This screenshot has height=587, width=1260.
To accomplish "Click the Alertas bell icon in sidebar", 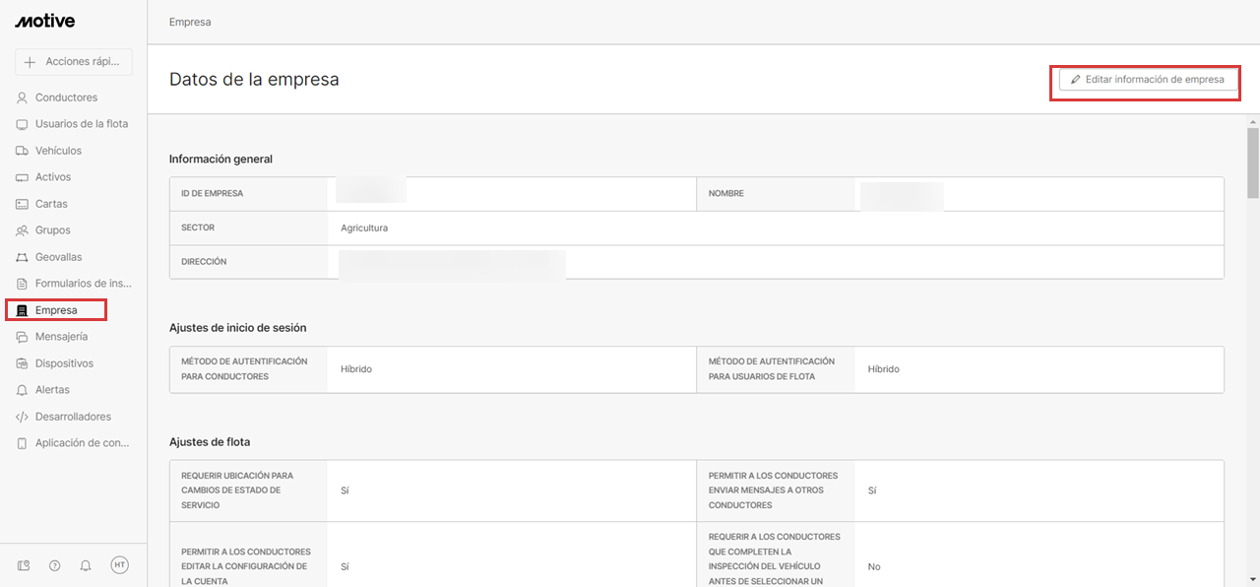I will coord(21,389).
